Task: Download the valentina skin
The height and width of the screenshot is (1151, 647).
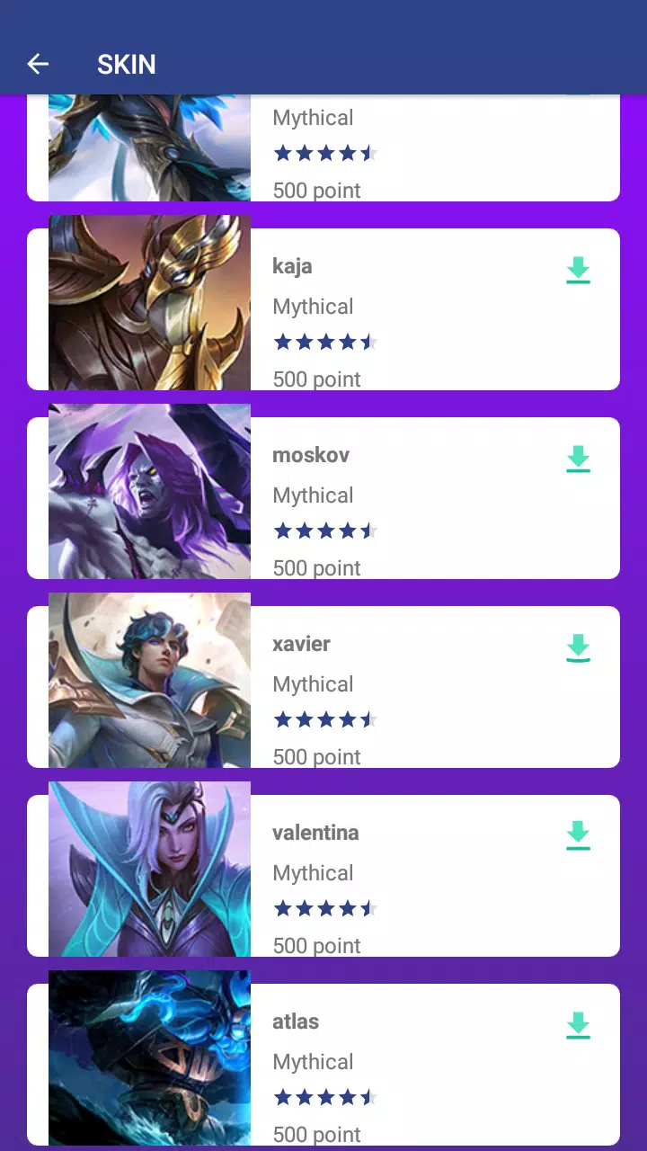Action: pyautogui.click(x=578, y=836)
